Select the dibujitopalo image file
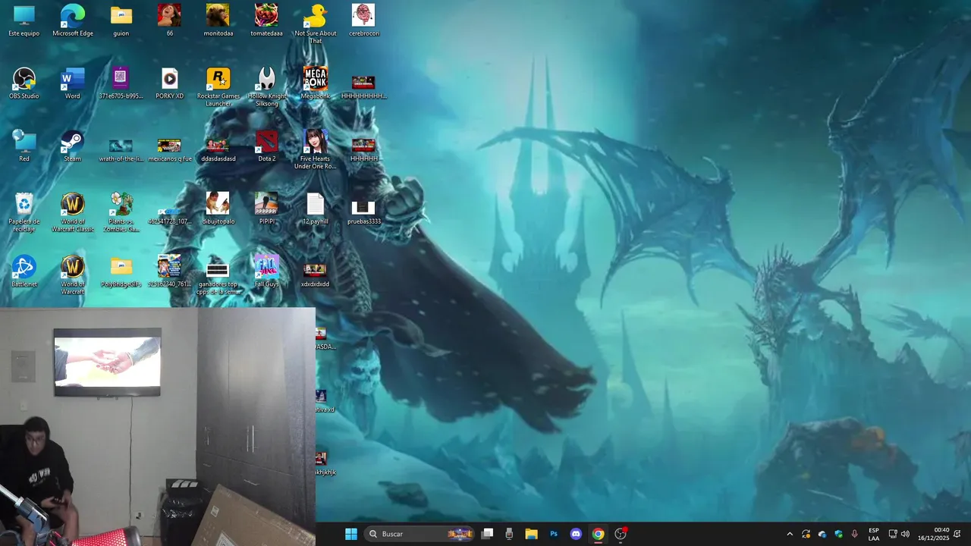Image resolution: width=971 pixels, height=546 pixels. click(218, 209)
